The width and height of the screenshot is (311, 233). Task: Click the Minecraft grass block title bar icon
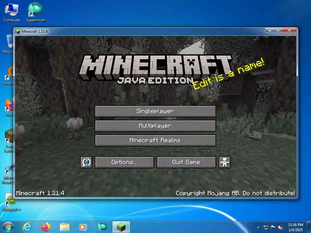click(18, 31)
